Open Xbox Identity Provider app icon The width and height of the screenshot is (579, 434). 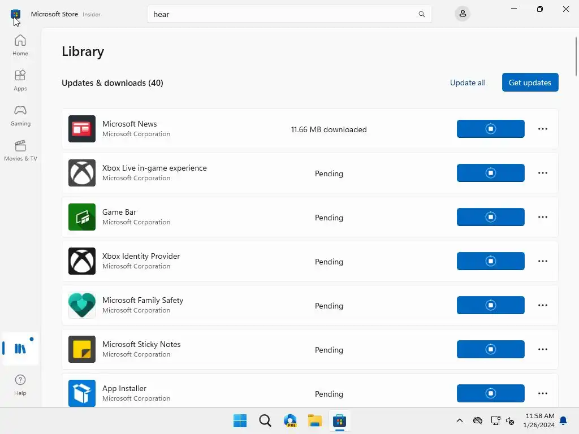pos(82,261)
